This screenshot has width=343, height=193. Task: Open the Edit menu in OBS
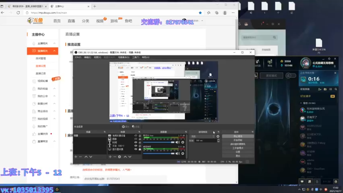pyautogui.click(x=87, y=57)
